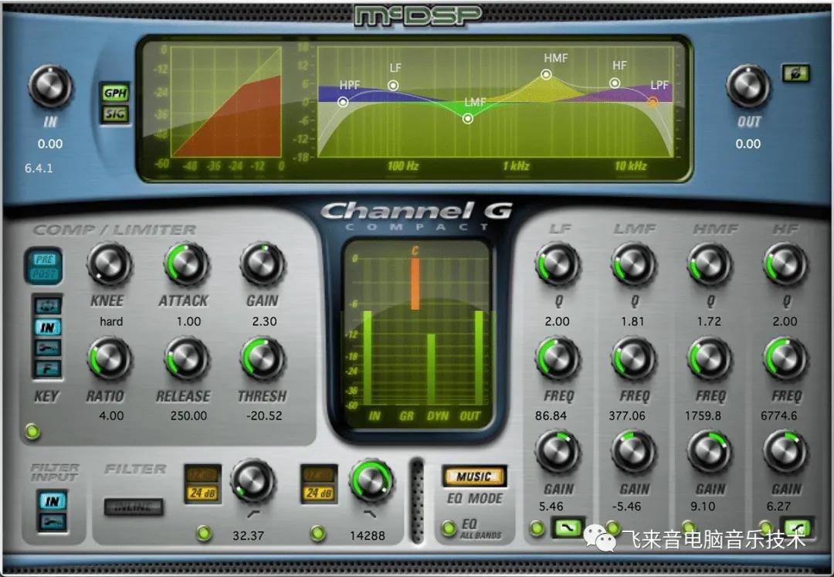Turn the LMF band FREQ knob

(633, 358)
